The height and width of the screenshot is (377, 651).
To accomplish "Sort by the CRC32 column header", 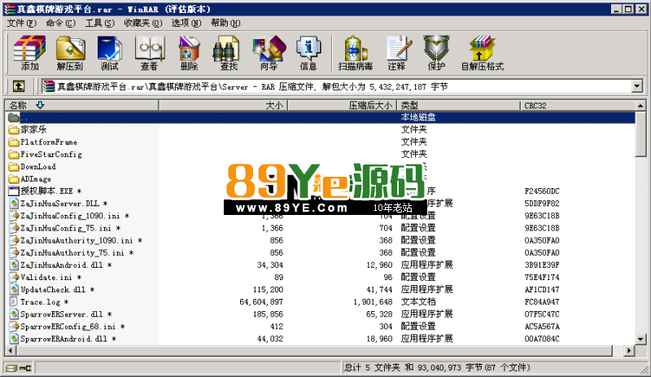I will point(578,106).
